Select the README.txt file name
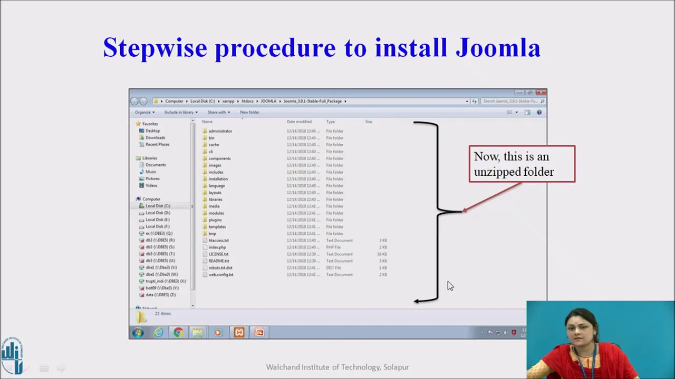 click(x=218, y=261)
